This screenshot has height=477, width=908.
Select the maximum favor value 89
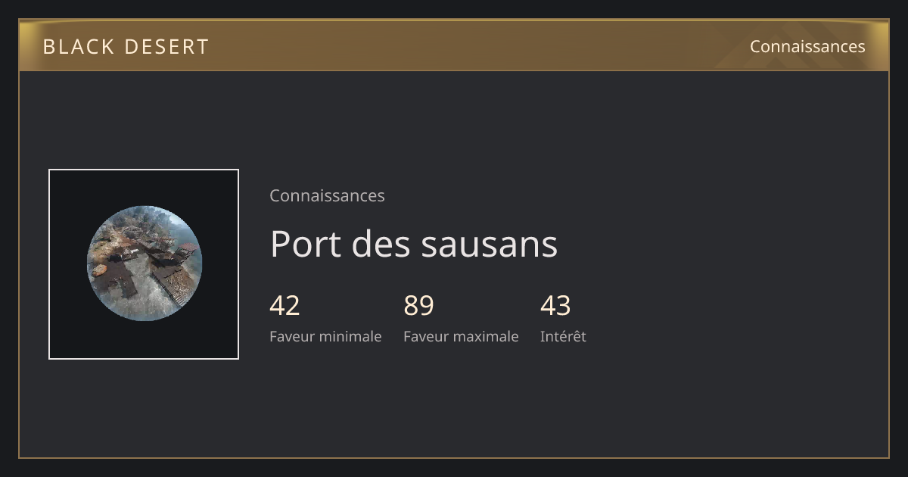418,306
